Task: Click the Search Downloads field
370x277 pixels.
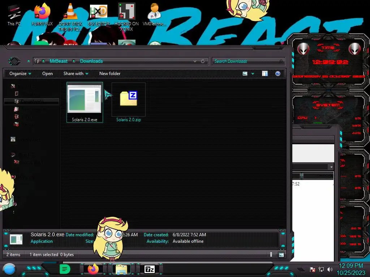Action: tap(249, 61)
